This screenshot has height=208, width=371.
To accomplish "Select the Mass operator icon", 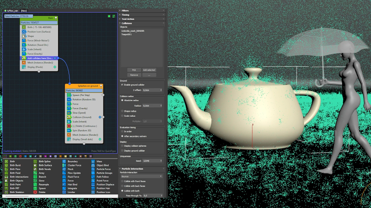I will coord(93,162).
